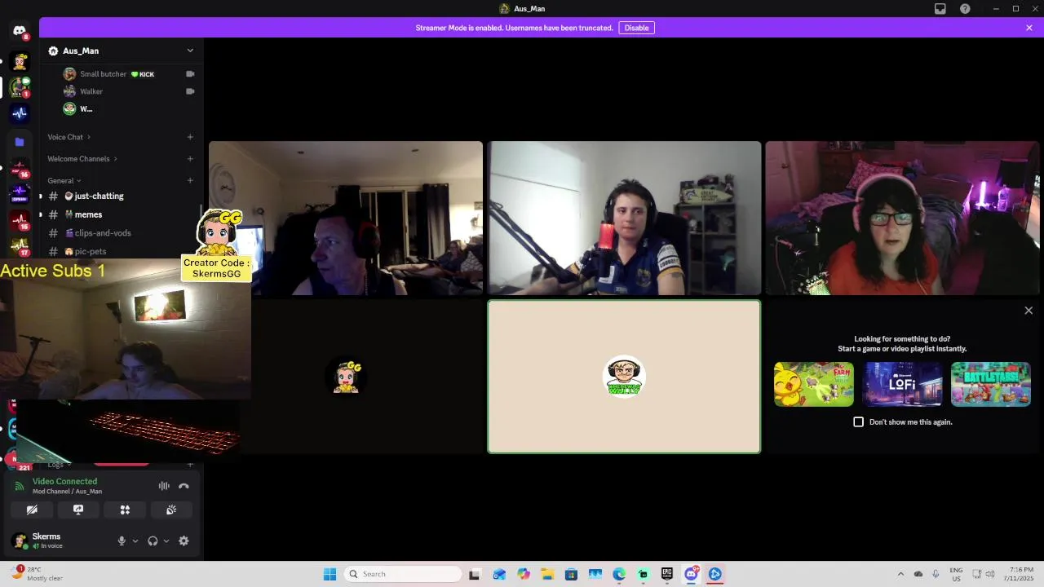
Task: Start screen sharing with the share-screen button
Action: (x=78, y=510)
